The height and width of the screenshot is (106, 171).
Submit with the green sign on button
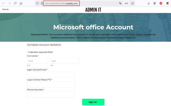pos(93,102)
